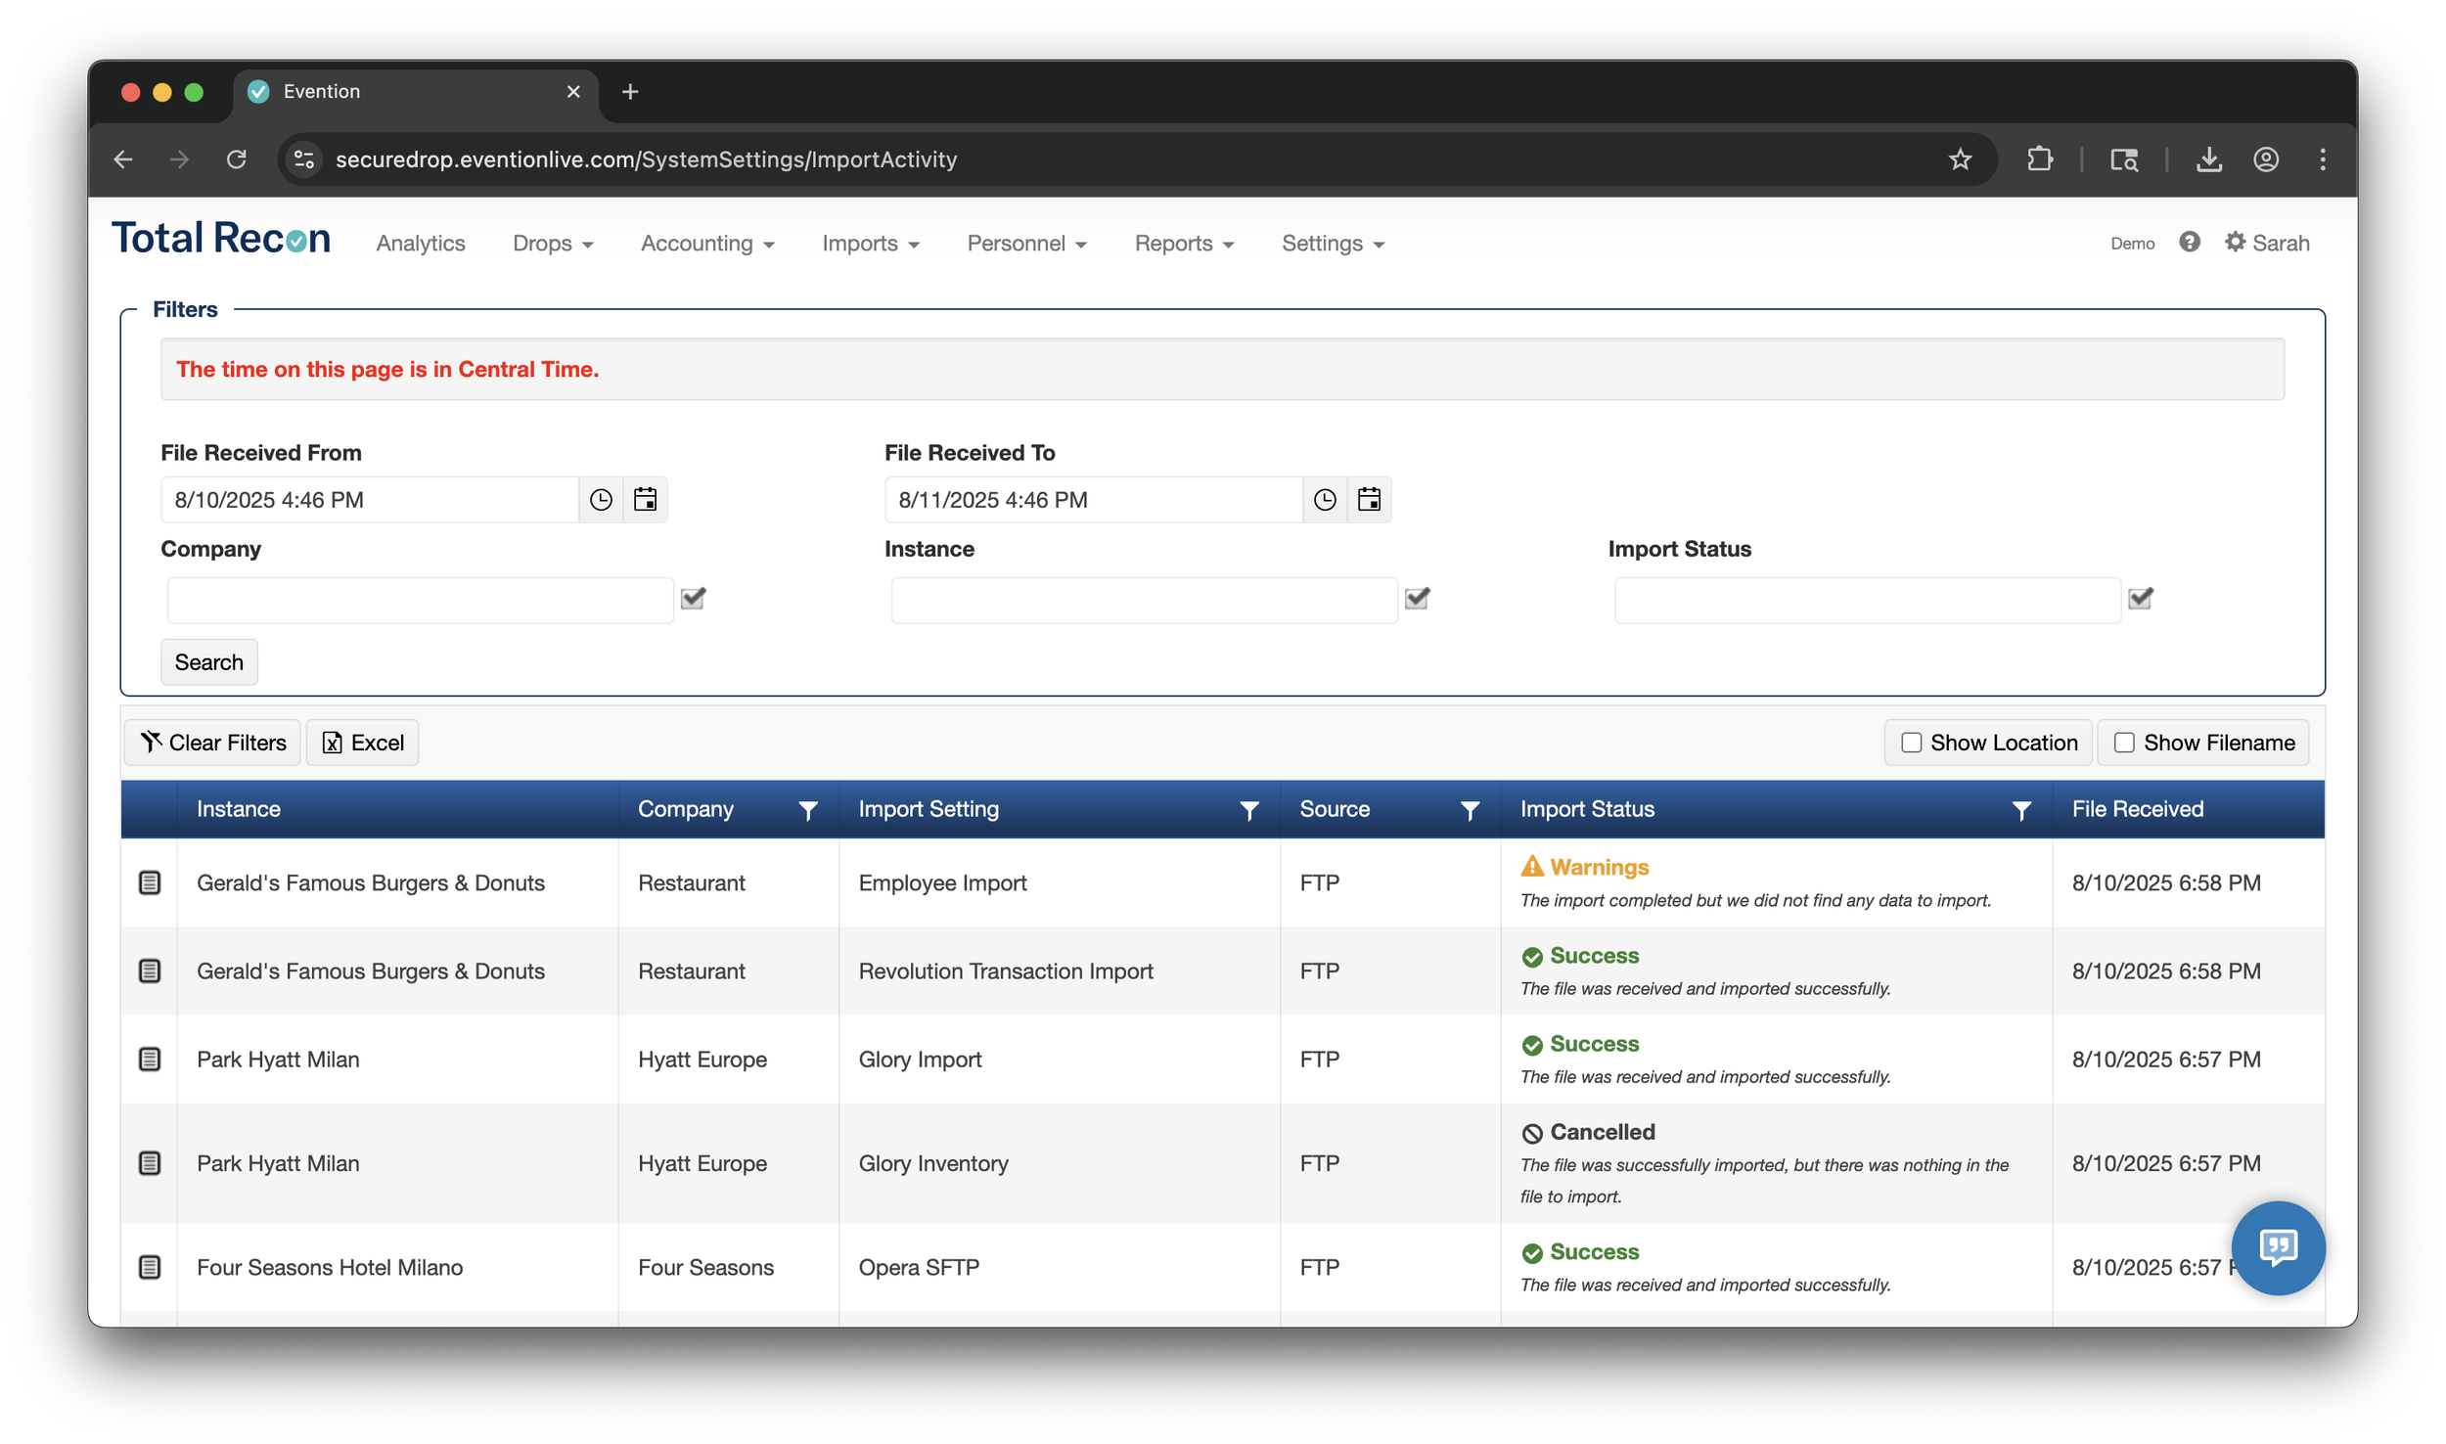Open the Sarah user settings menu
This screenshot has width=2446, height=1444.
click(2267, 243)
